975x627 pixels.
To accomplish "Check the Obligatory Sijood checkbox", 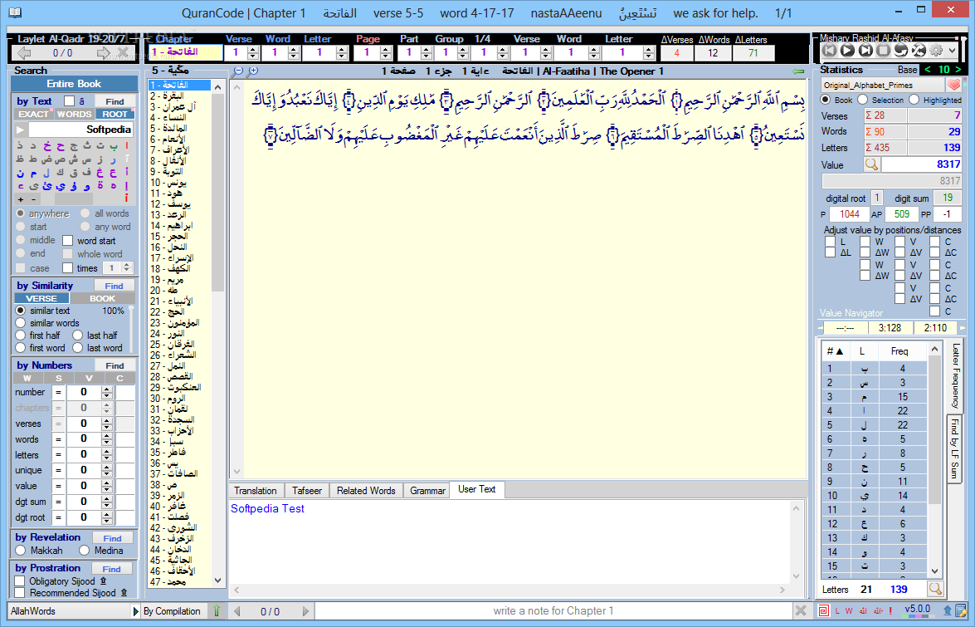I will click(20, 581).
